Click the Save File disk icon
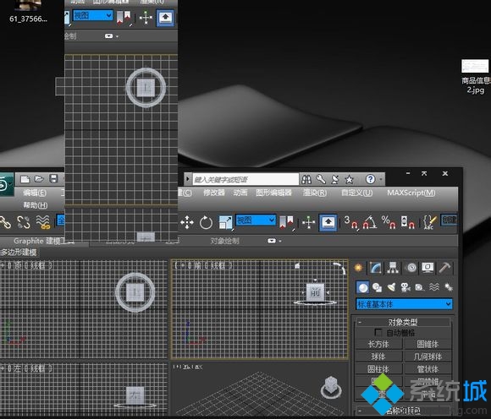The width and height of the screenshot is (491, 419). (x=53, y=179)
